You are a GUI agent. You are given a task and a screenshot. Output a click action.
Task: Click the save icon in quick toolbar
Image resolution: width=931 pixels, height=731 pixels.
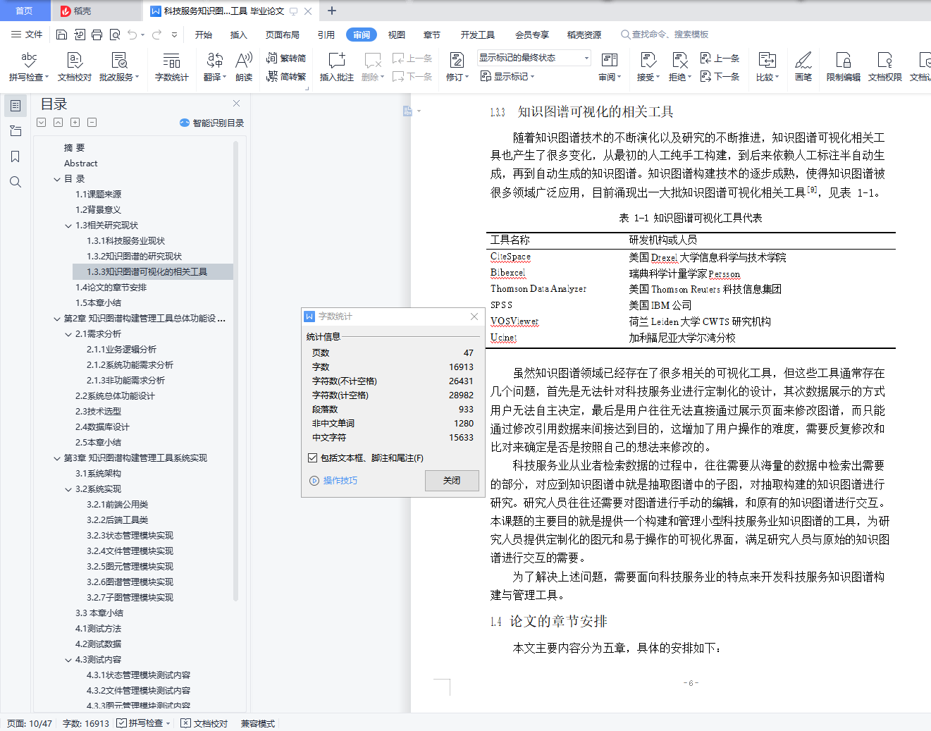tap(62, 35)
